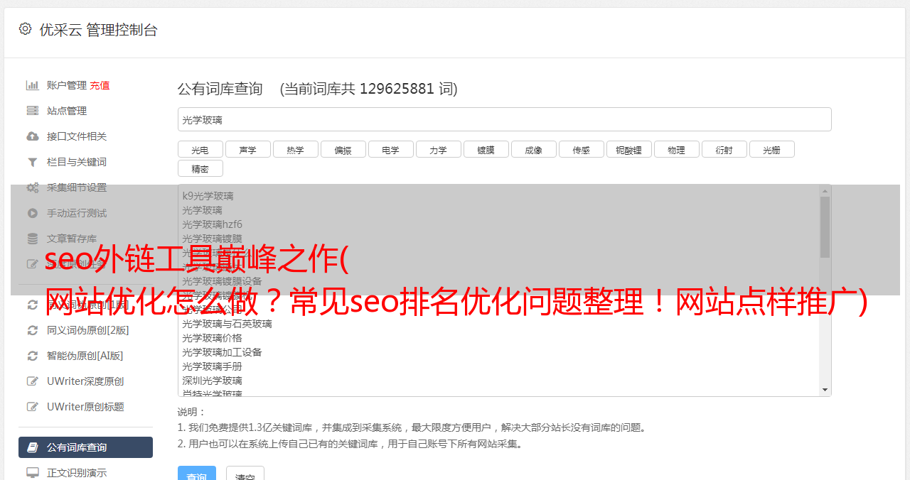The height and width of the screenshot is (480, 910).
Task: Open 站点管理 via its server icon
Action: (x=33, y=111)
